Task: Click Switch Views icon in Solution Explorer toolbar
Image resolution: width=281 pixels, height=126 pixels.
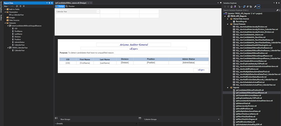Action: pos(235,7)
